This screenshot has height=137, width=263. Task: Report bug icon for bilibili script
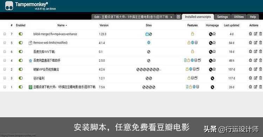tap(250, 34)
